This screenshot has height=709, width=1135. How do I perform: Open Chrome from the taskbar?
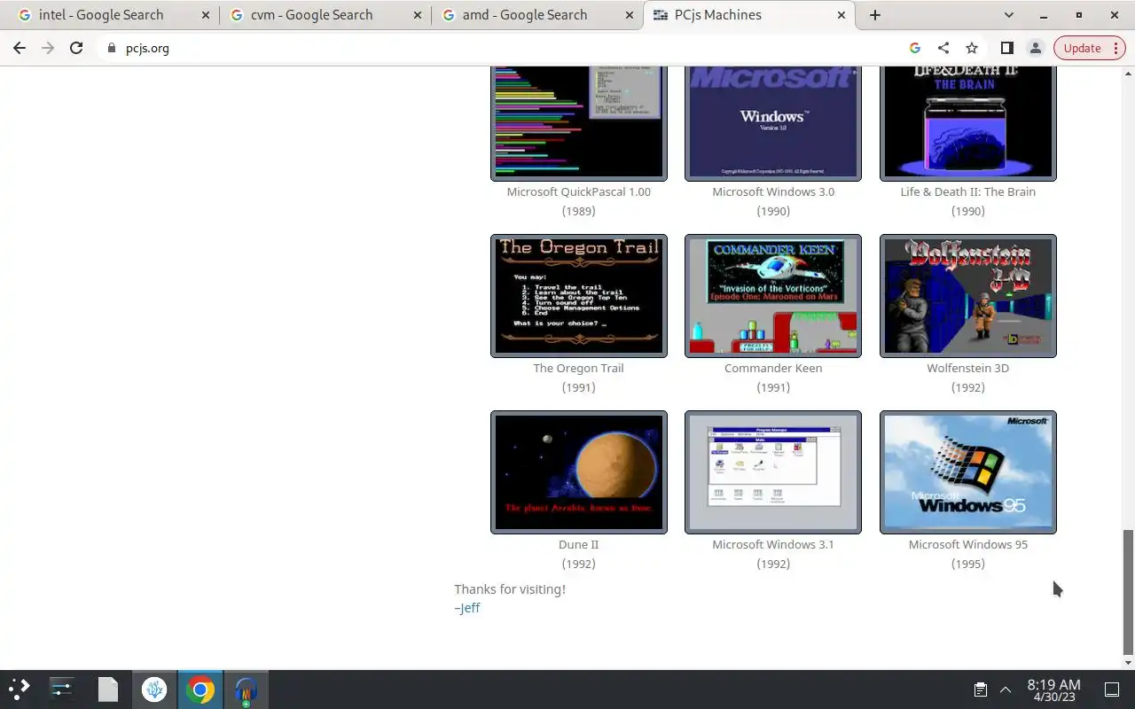point(200,690)
